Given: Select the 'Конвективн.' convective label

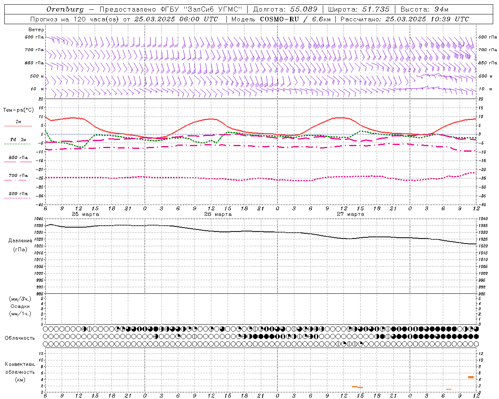Looking at the screenshot, I should coord(20,364).
